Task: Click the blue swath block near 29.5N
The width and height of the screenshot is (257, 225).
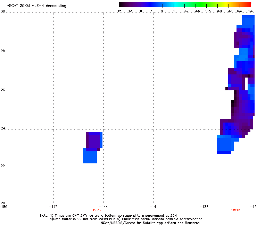Action: (x=248, y=20)
